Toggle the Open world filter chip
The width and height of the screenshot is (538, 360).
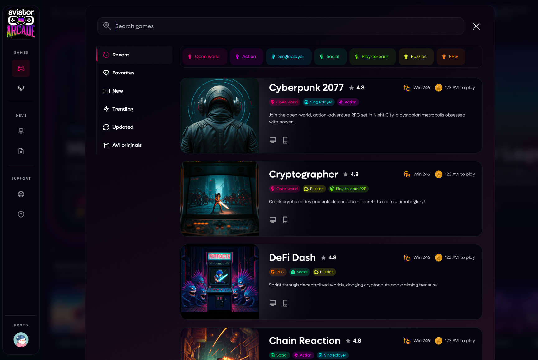(x=205, y=57)
